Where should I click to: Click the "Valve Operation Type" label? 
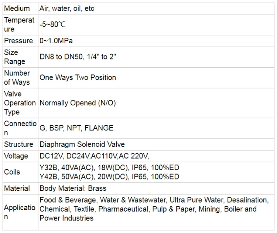pyautogui.click(x=20, y=103)
